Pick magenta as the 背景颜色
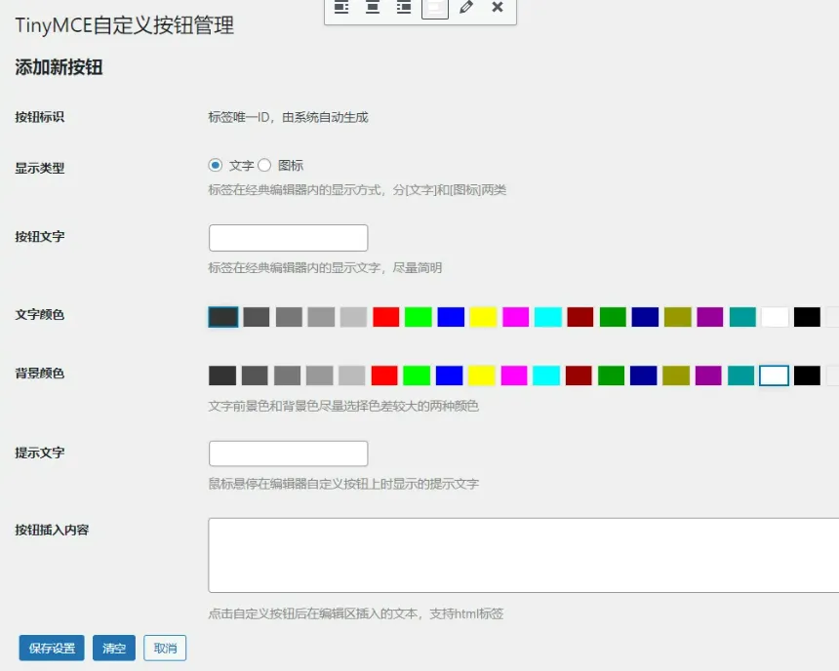839x671 pixels. pos(514,375)
